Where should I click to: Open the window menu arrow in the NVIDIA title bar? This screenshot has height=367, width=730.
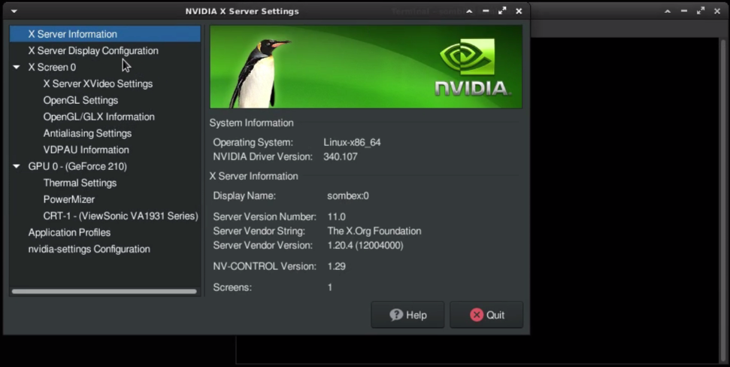pyautogui.click(x=14, y=11)
